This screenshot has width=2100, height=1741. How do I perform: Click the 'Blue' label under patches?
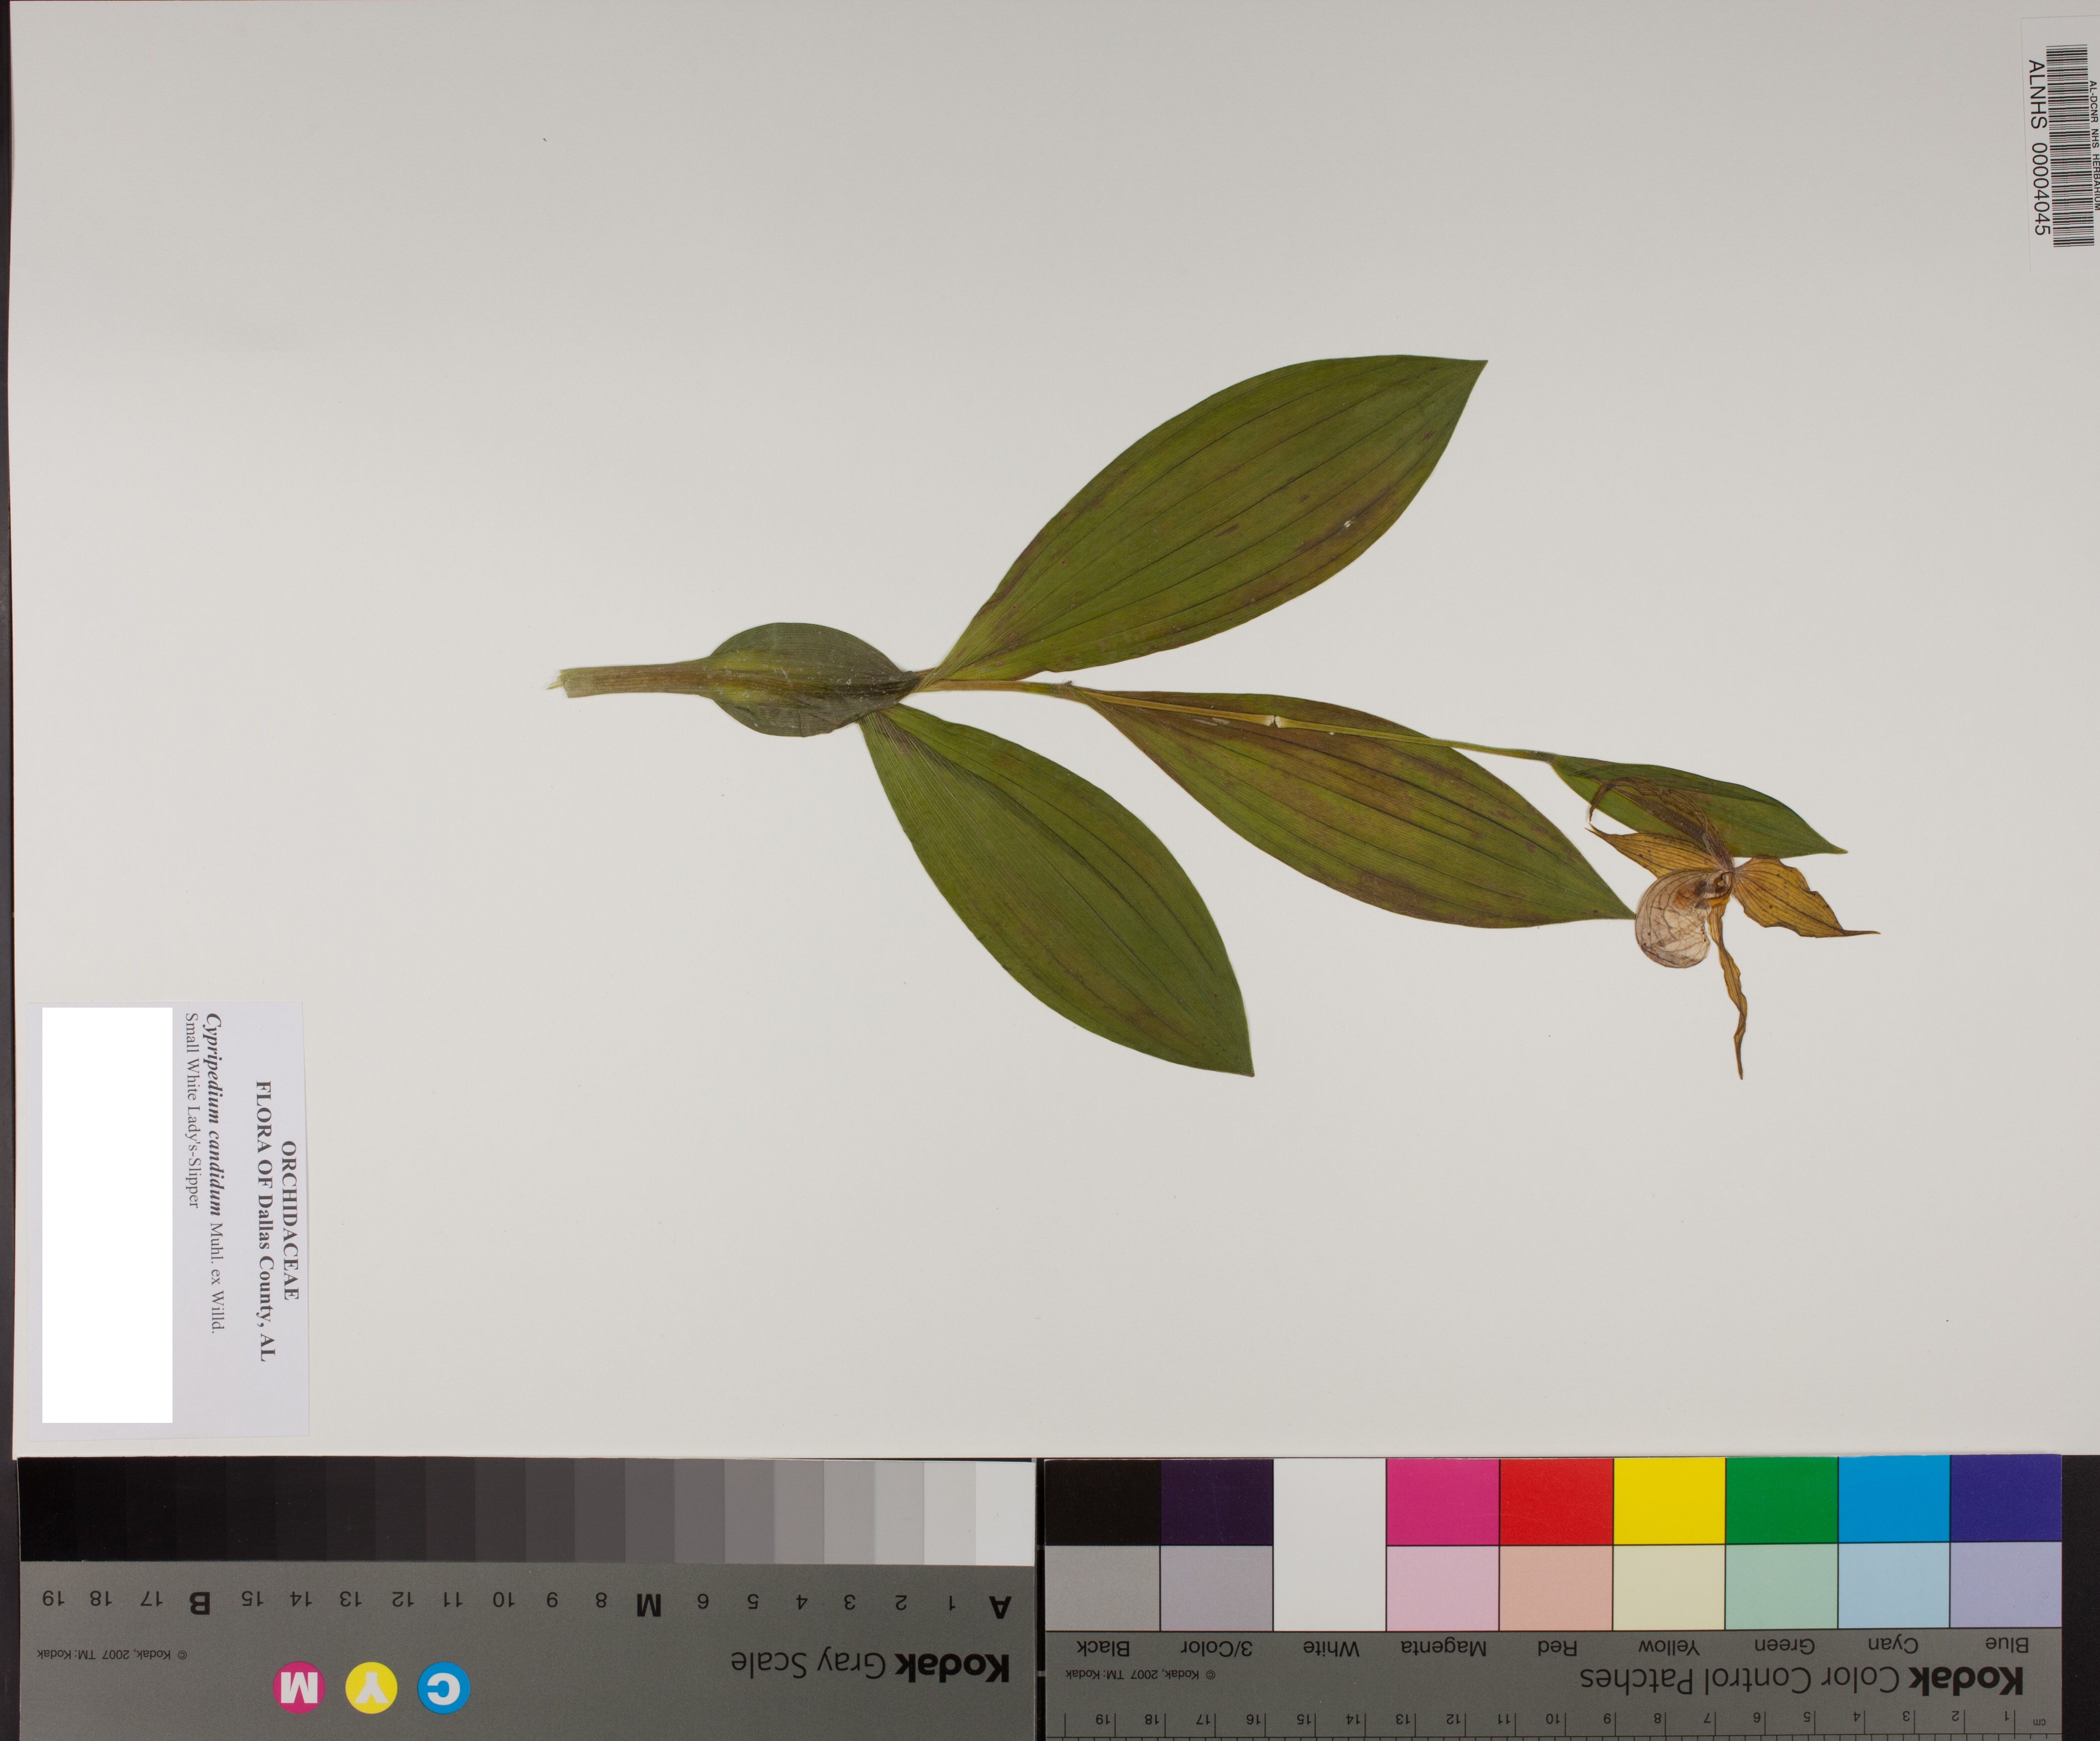2006,1643
